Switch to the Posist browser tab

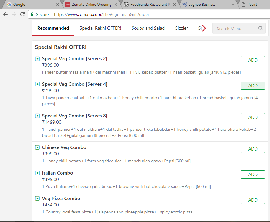pos(254,5)
